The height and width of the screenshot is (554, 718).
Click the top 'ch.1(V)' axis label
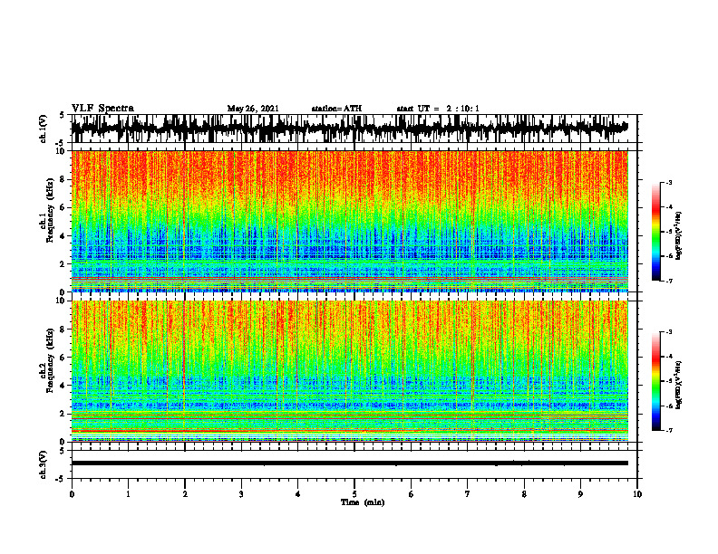[44, 129]
